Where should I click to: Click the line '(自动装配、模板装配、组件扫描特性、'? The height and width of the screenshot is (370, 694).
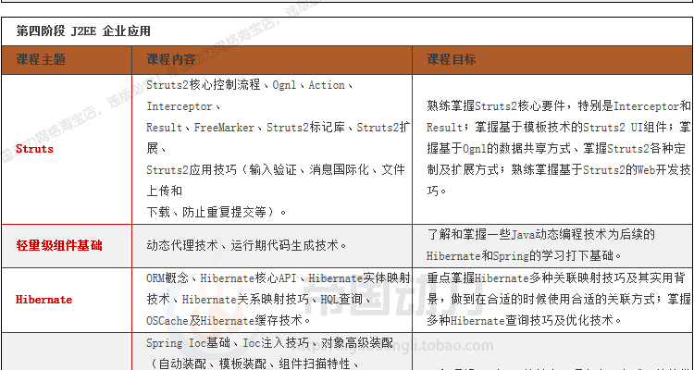coord(254,364)
